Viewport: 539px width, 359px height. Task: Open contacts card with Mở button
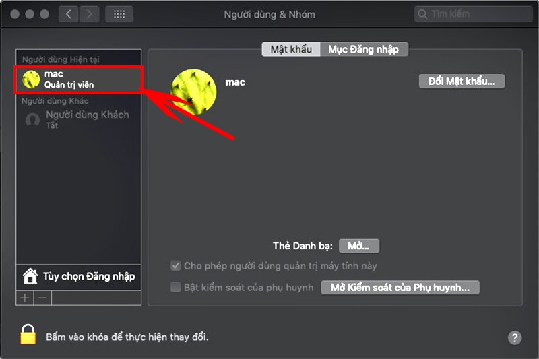(x=359, y=246)
